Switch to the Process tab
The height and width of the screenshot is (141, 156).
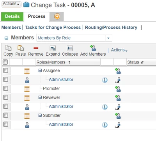pos(37,16)
